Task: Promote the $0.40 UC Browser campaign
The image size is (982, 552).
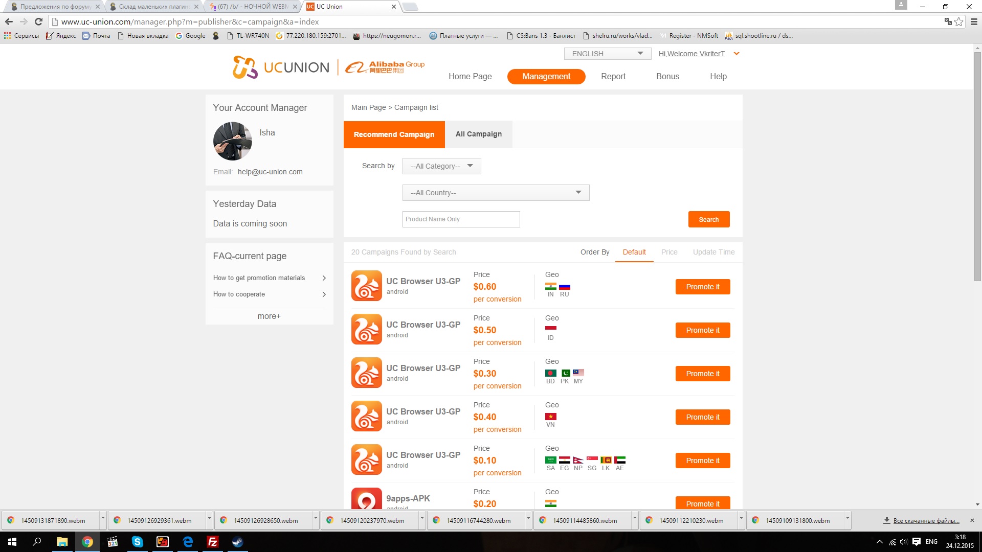Action: click(x=703, y=417)
